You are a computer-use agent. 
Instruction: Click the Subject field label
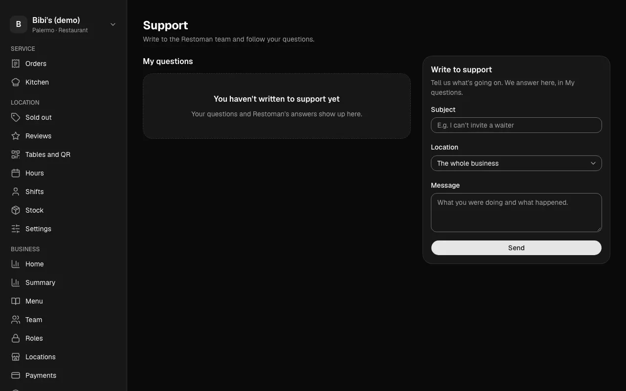443,109
